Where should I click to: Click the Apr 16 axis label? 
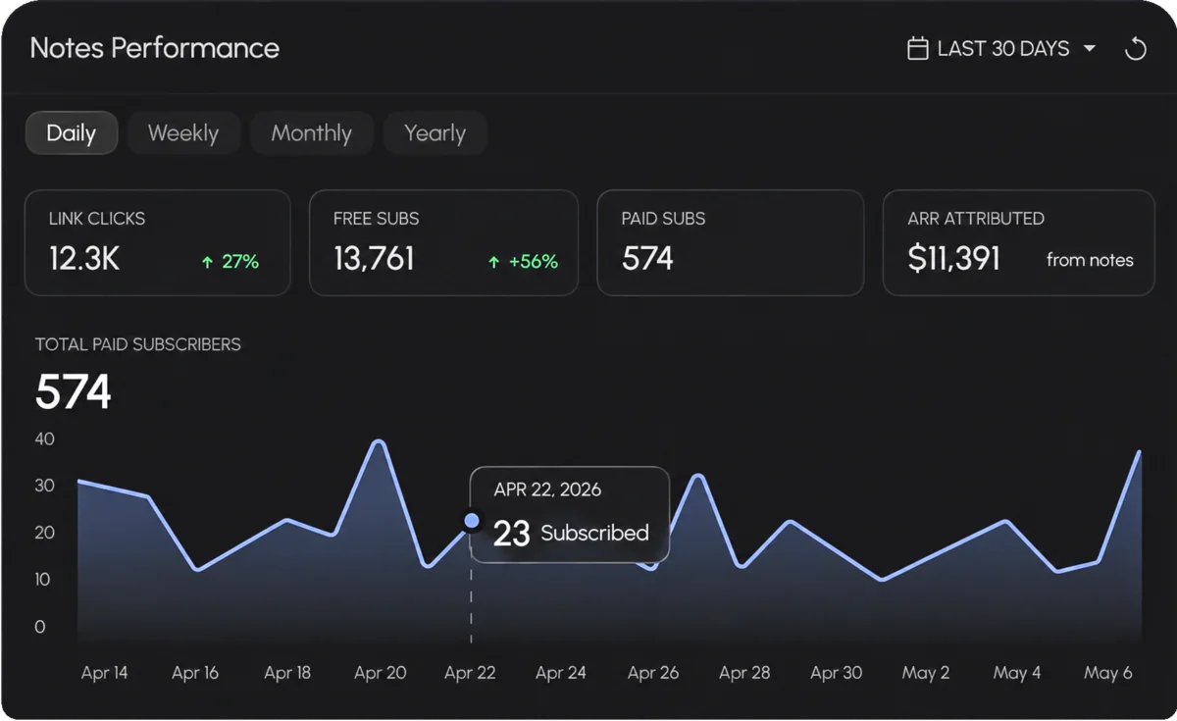[x=195, y=673]
